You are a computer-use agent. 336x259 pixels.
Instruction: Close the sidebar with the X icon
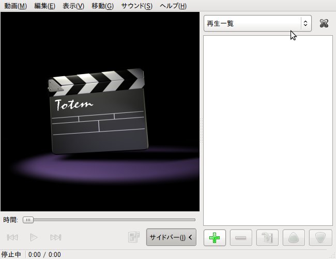tap(324, 23)
